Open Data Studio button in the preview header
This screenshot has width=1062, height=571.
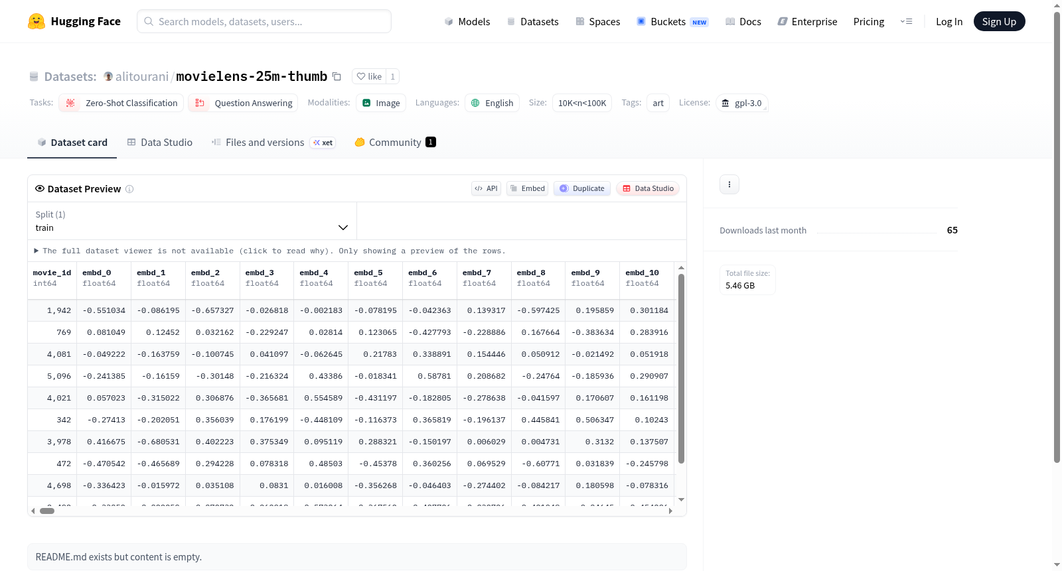[x=648, y=188]
